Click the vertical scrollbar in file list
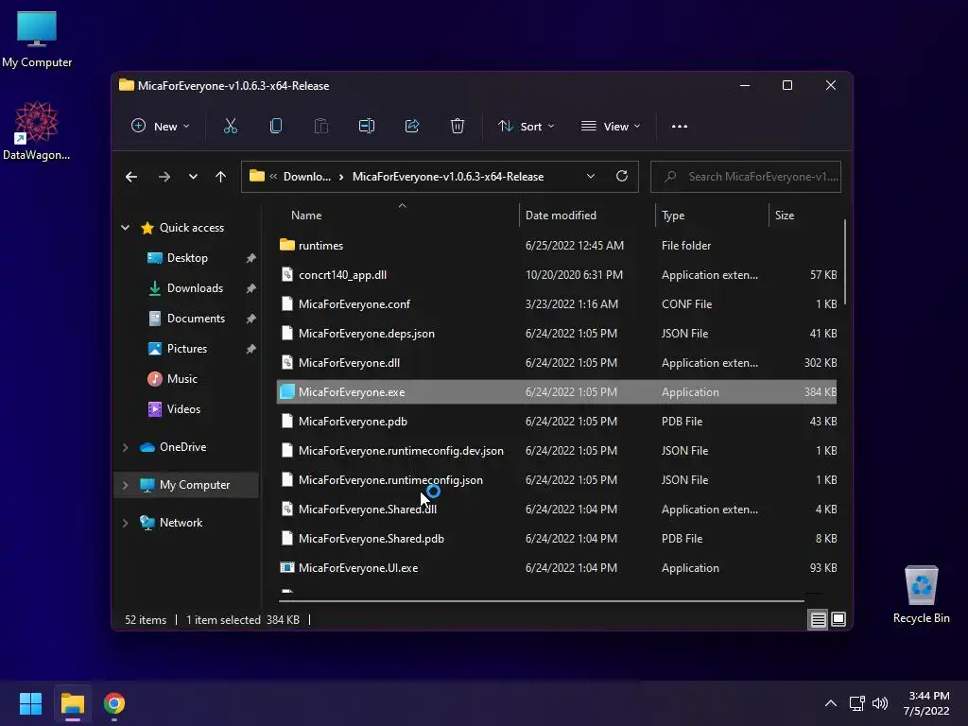Screen dimensions: 968x726 pos(844,263)
